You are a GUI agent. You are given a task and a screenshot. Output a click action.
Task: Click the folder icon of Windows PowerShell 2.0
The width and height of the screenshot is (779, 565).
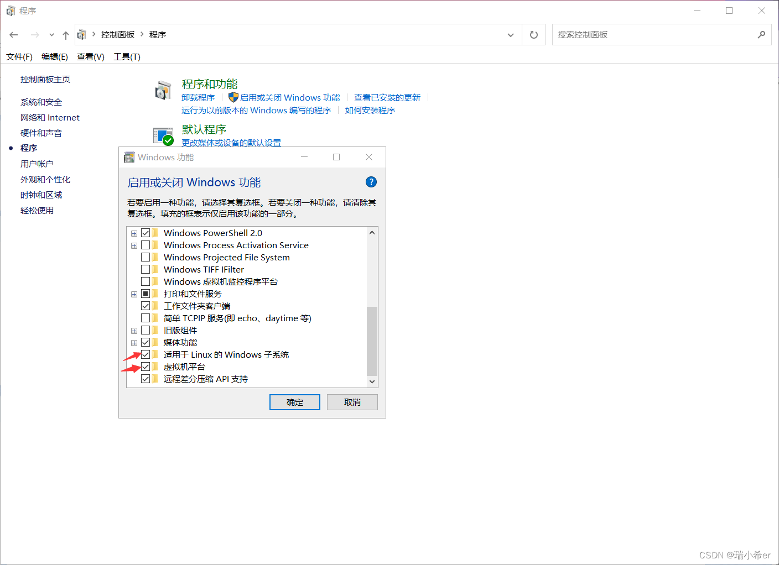(x=155, y=233)
